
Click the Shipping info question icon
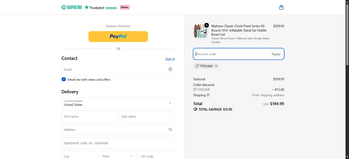(x=208, y=95)
